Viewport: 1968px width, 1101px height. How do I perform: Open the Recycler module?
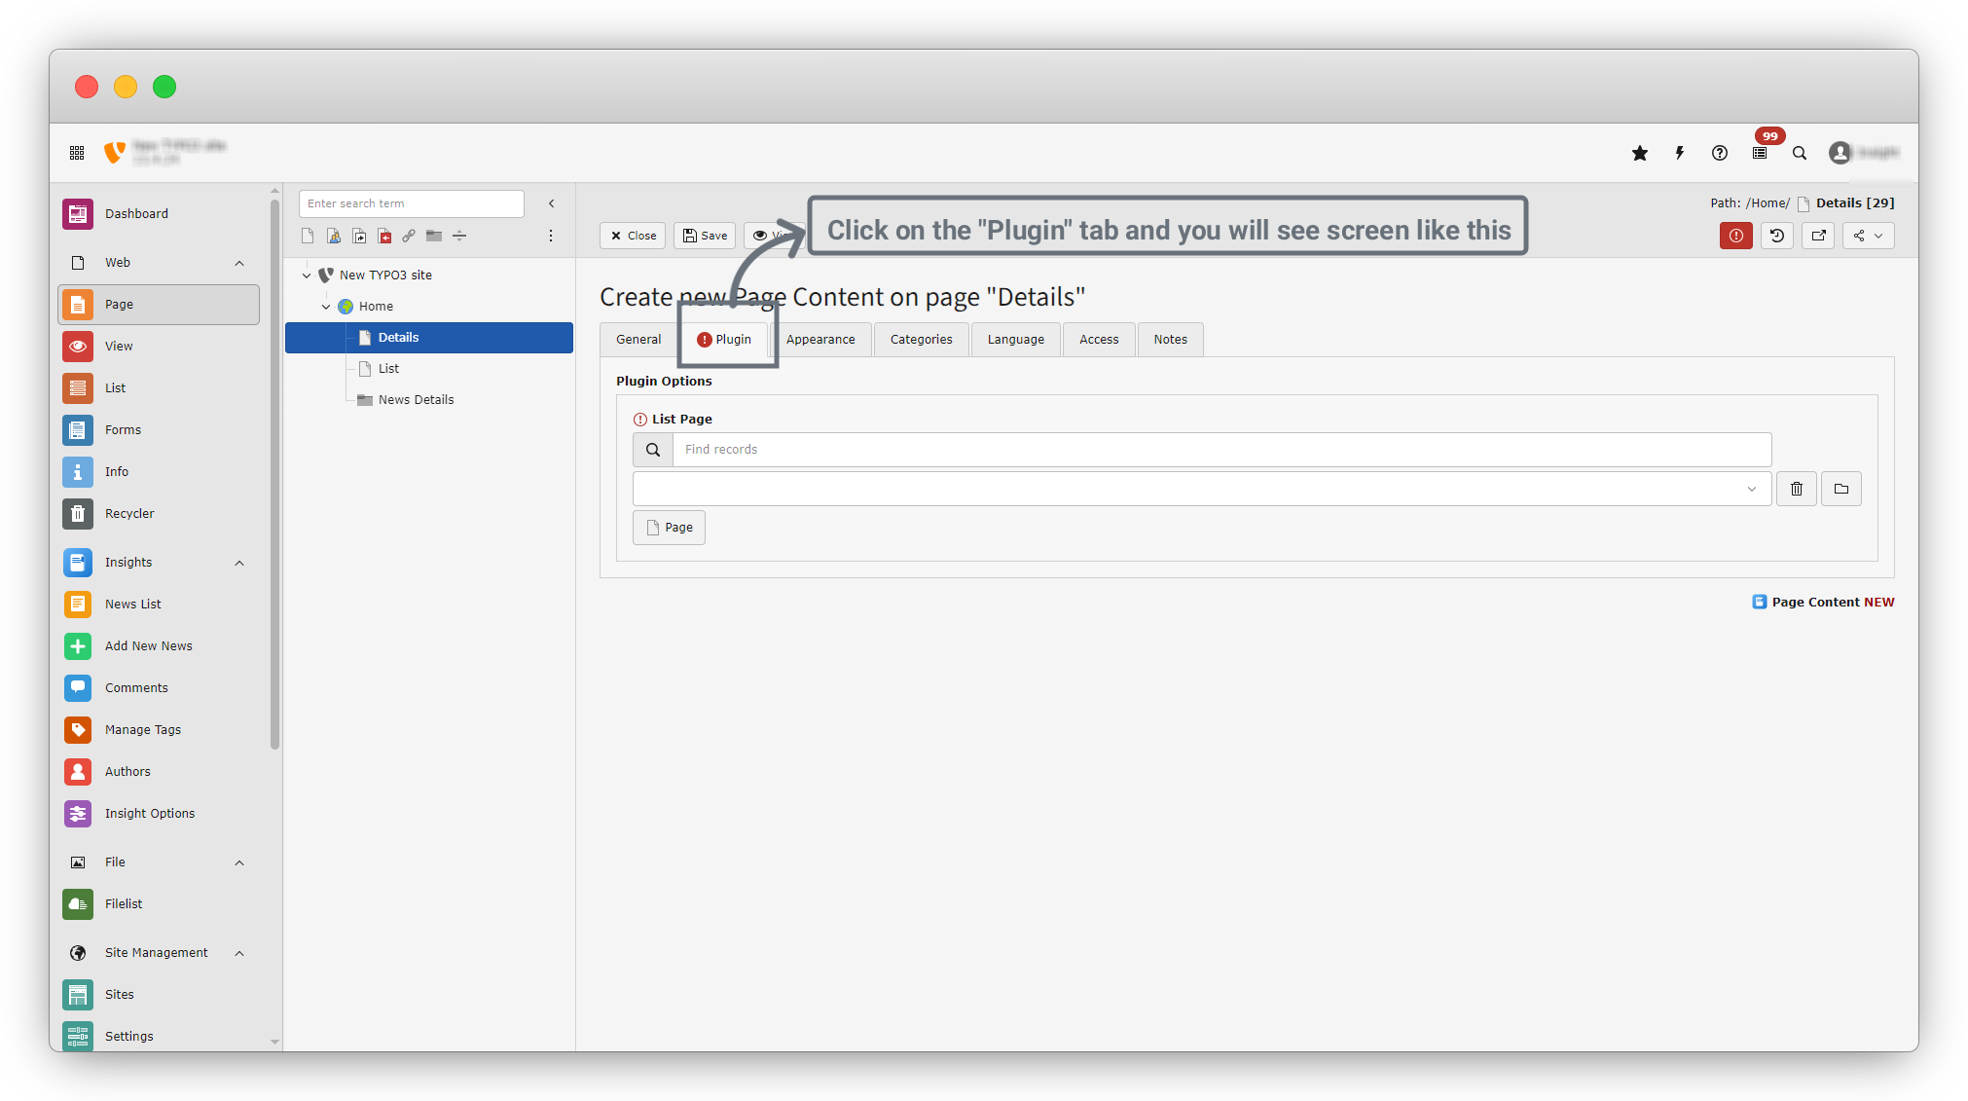[x=128, y=514]
